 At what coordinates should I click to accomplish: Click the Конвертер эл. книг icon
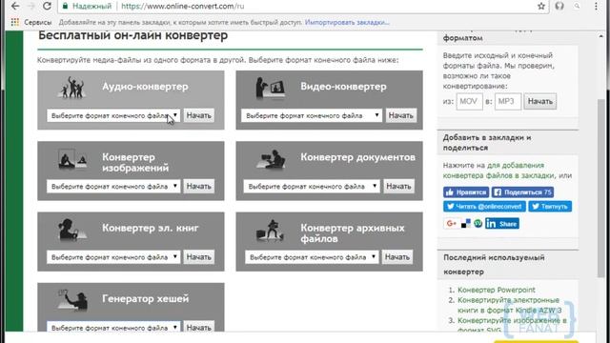[x=71, y=230]
